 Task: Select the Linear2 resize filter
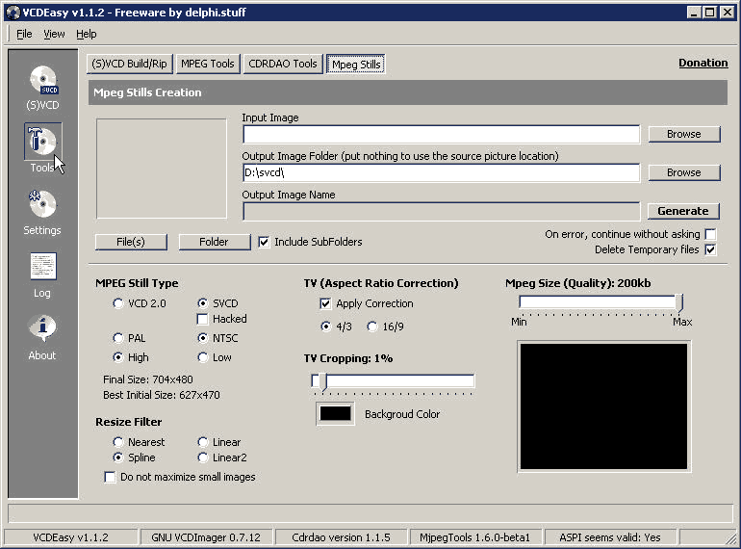click(203, 457)
